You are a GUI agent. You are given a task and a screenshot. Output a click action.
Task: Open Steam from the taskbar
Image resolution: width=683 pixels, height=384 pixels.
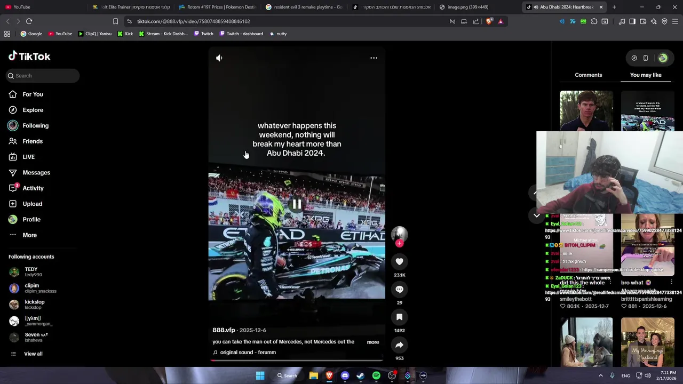click(x=360, y=375)
